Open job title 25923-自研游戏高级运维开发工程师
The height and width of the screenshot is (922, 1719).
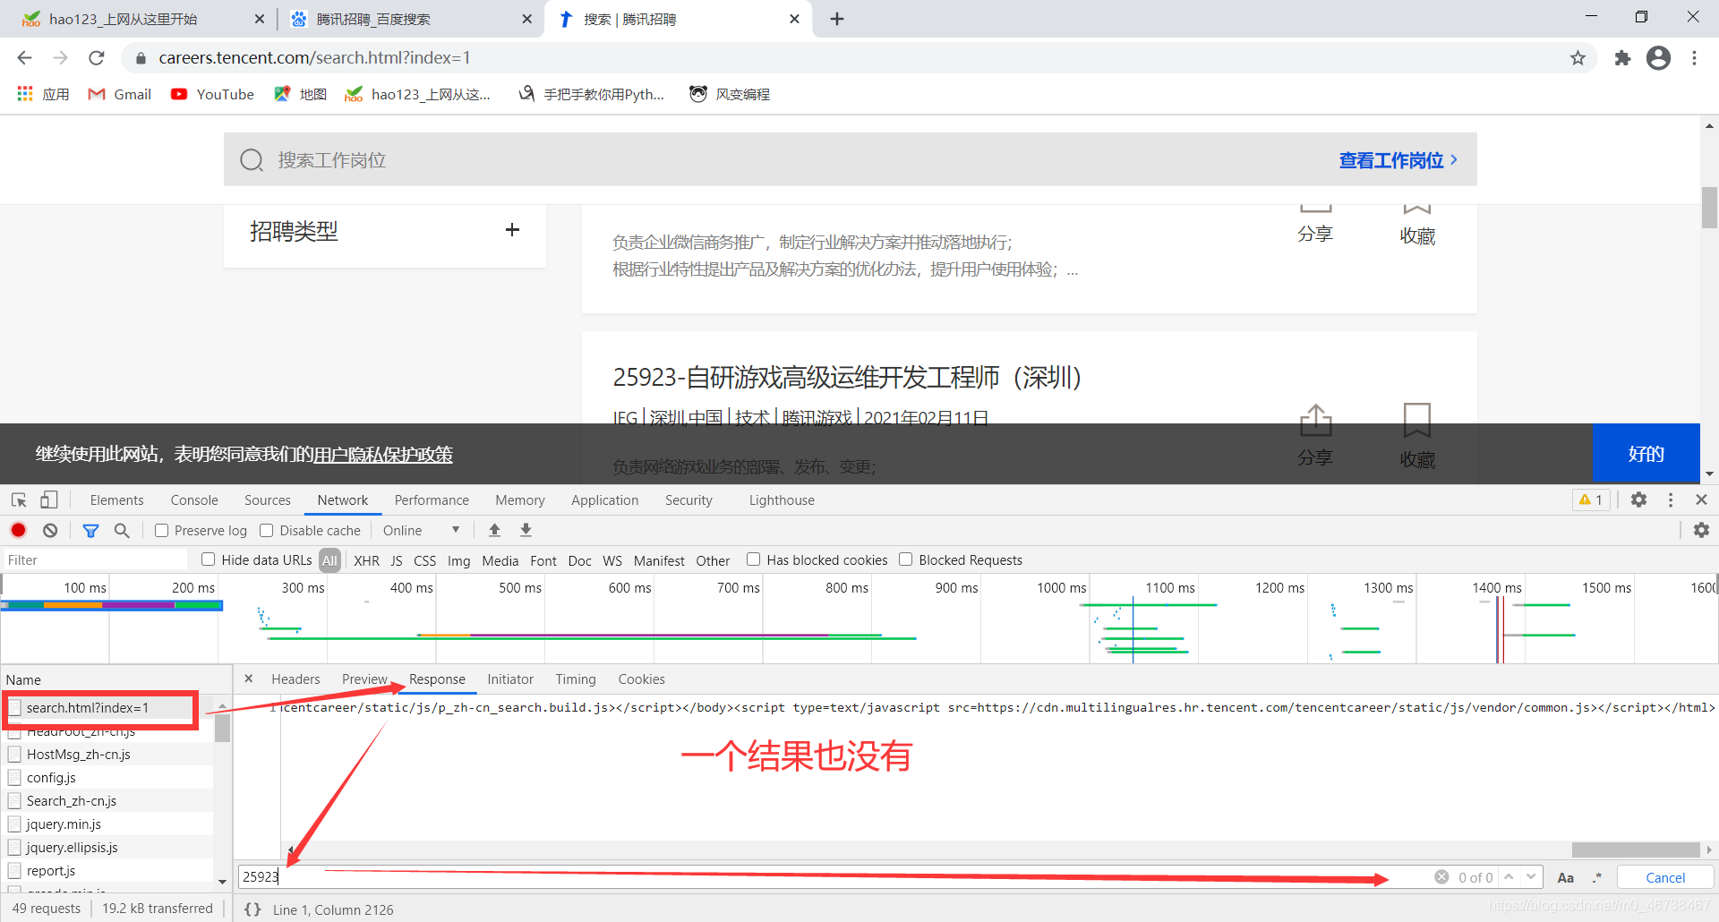coord(847,377)
